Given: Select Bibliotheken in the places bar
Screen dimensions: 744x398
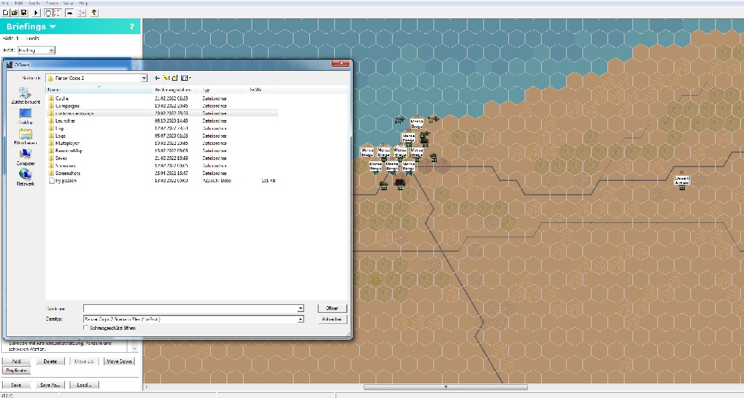Looking at the screenshot, I should 26,137.
